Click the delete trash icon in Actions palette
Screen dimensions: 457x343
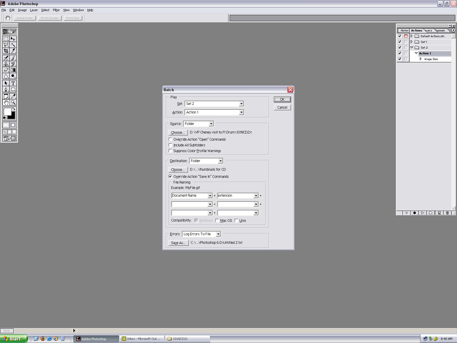tap(447, 213)
